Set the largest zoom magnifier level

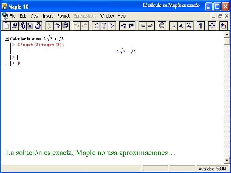pos(189,26)
